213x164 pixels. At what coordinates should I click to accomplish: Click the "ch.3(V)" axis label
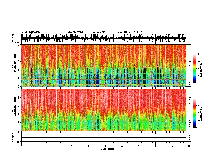13,137
